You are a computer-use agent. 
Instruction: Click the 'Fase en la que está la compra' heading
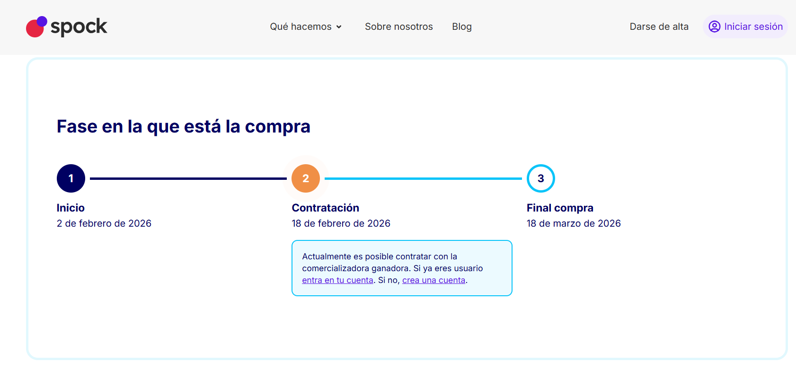pyautogui.click(x=183, y=126)
